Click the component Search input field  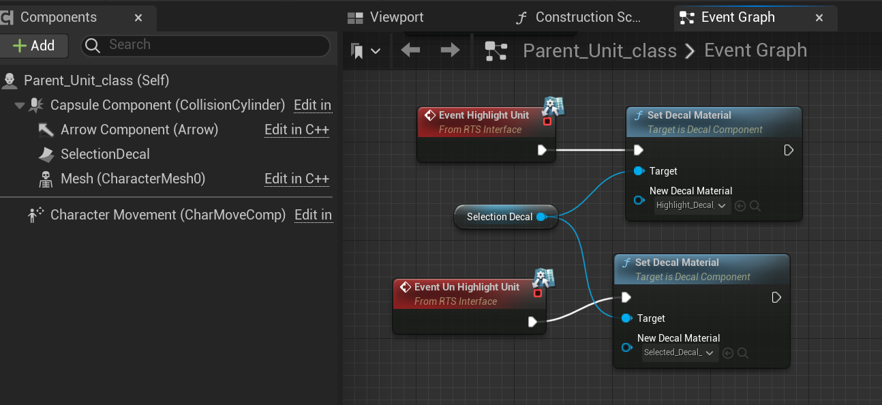point(211,45)
